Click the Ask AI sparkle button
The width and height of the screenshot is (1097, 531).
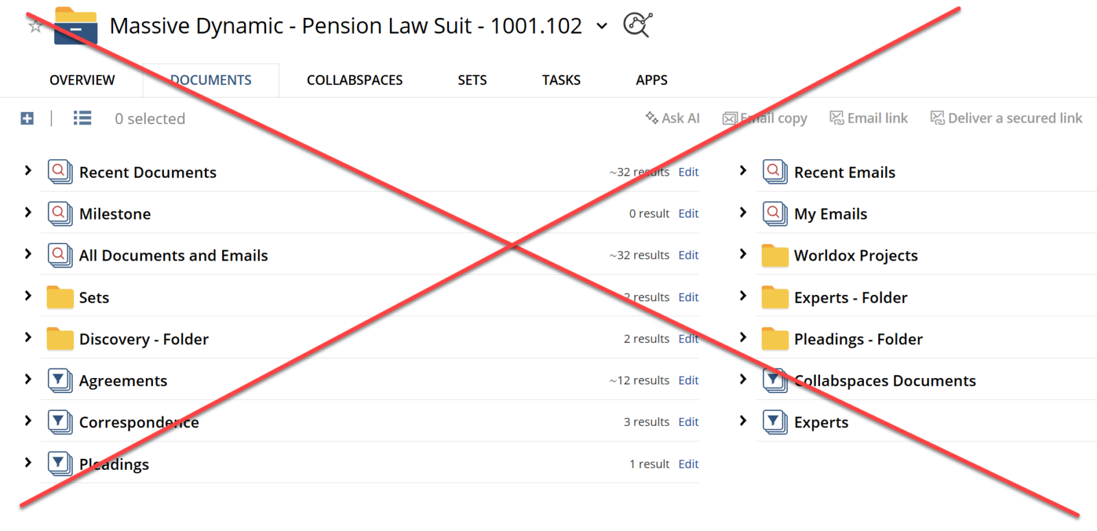point(672,118)
